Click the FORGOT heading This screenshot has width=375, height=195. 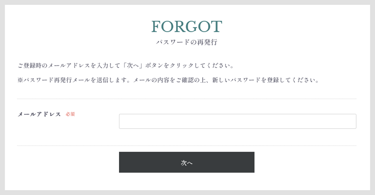187,27
